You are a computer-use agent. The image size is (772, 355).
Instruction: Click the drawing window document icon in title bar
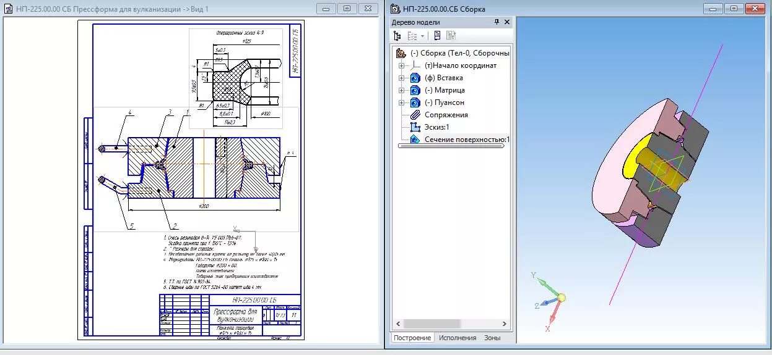[8, 9]
